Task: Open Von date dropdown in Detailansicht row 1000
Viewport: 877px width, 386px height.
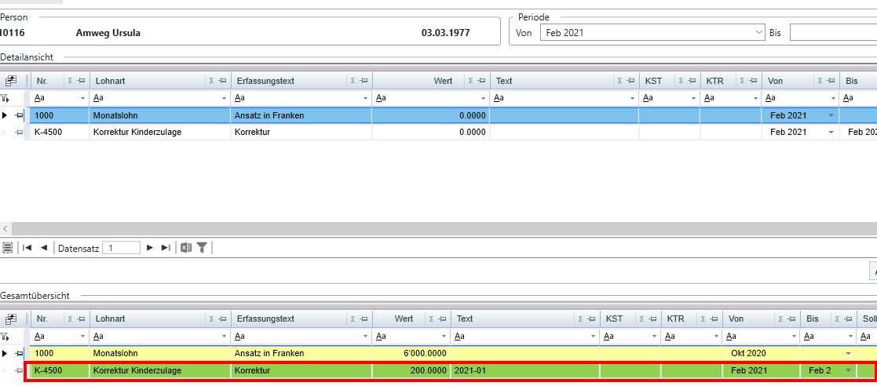Action: [831, 115]
